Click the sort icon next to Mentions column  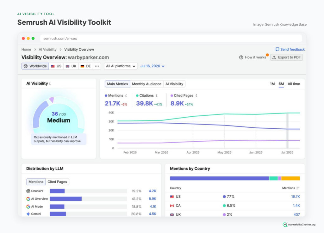click(298, 188)
